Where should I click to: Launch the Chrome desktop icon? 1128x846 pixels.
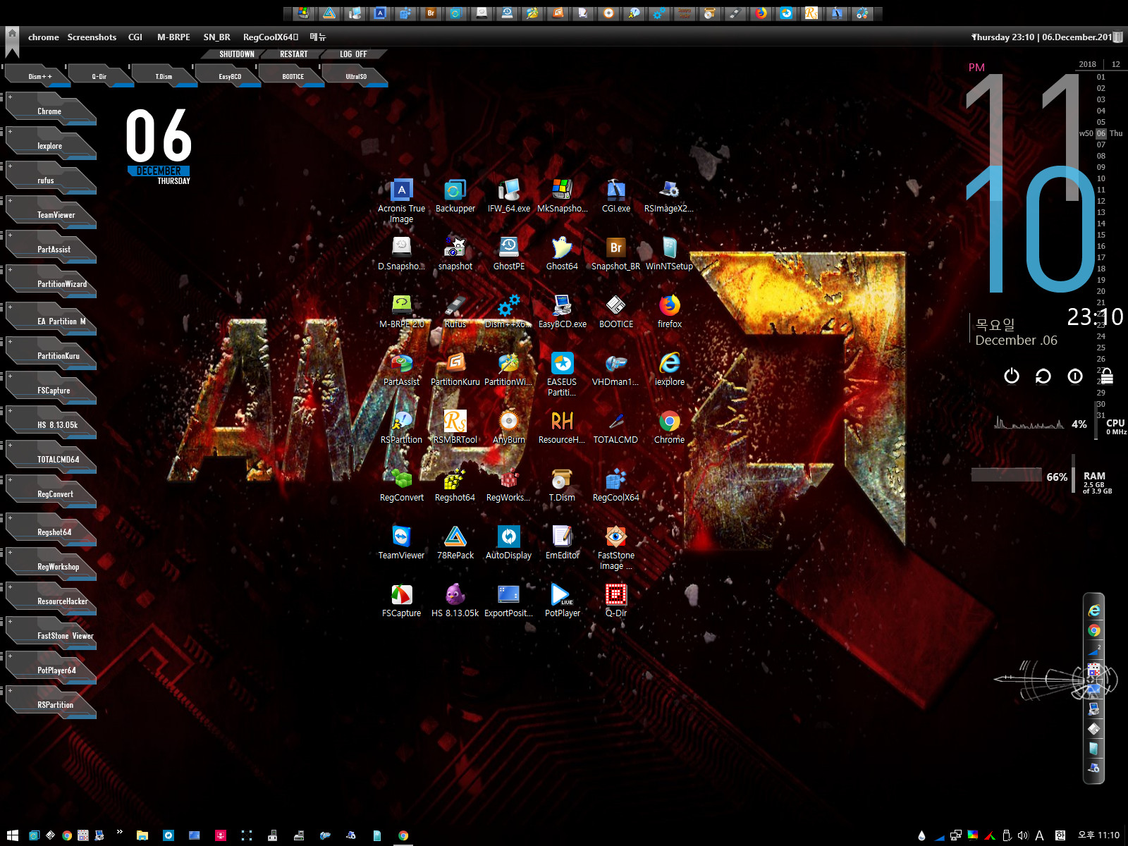click(x=669, y=427)
